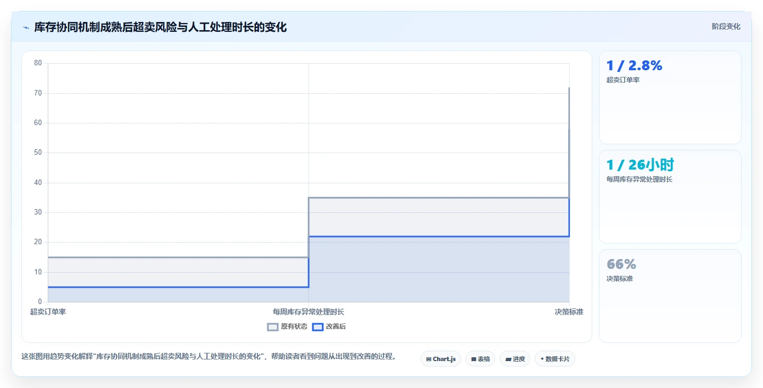Toggle the 改善后 legend swatch

318,327
